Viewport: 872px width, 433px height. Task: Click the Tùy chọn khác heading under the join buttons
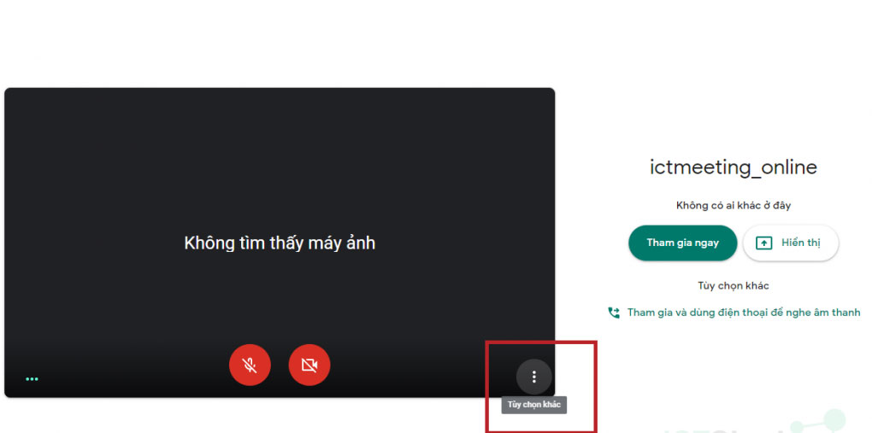(x=733, y=286)
